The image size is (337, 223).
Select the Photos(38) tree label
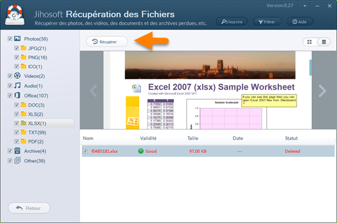click(36, 39)
